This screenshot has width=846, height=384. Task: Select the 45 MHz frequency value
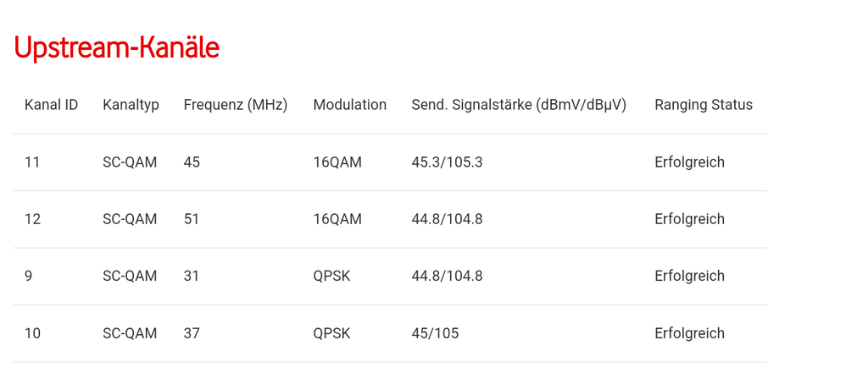click(x=192, y=162)
